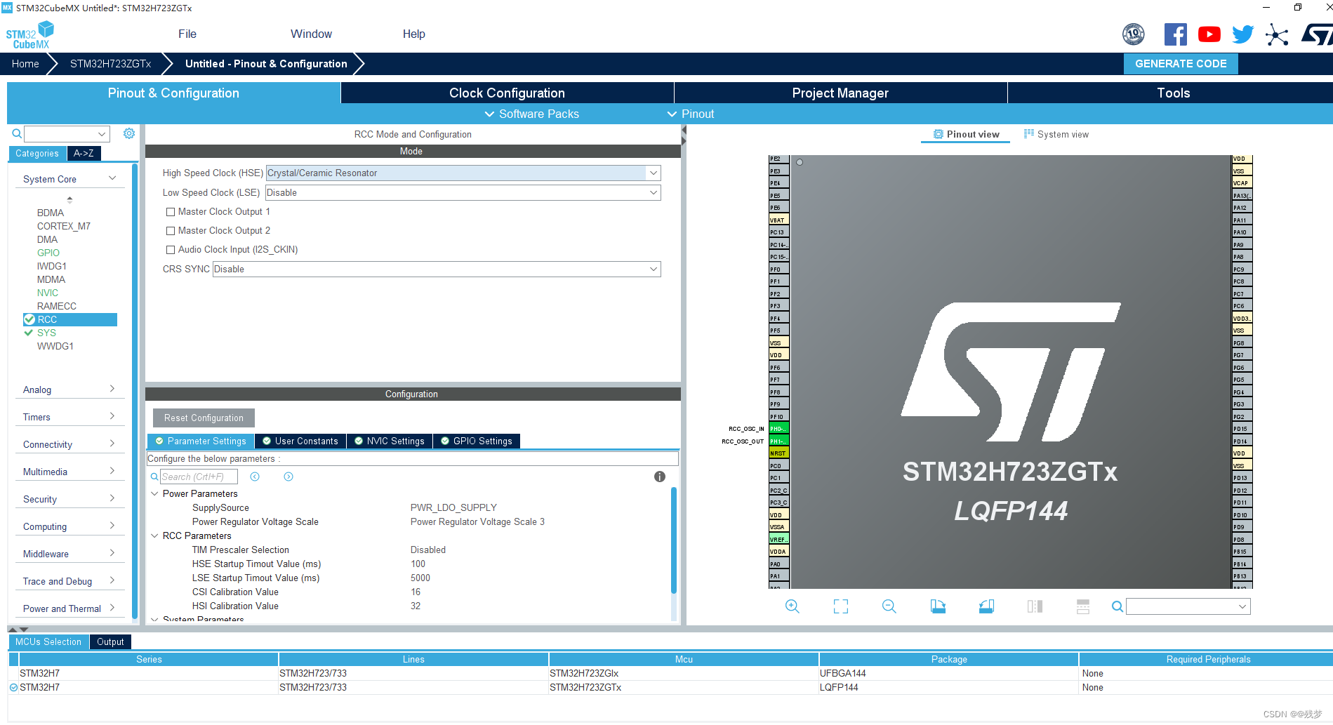Click the ST logo icon
This screenshot has height=725, width=1333.
1317,34
